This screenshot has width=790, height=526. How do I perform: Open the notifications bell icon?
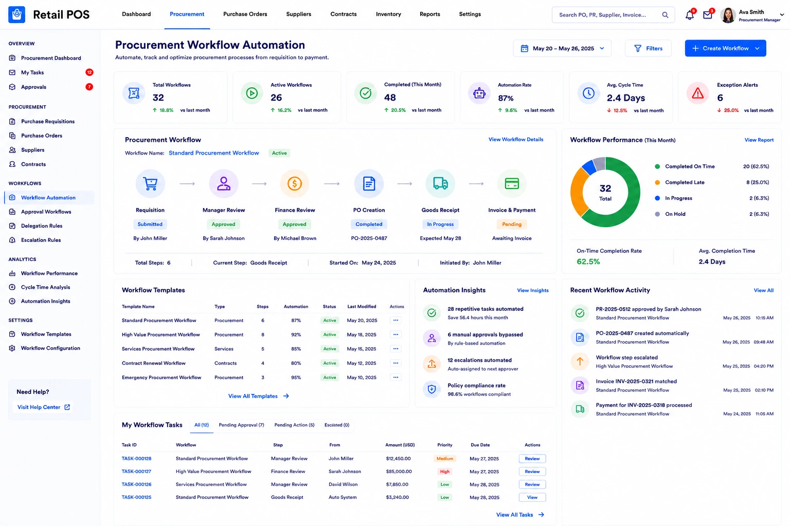[x=689, y=15]
